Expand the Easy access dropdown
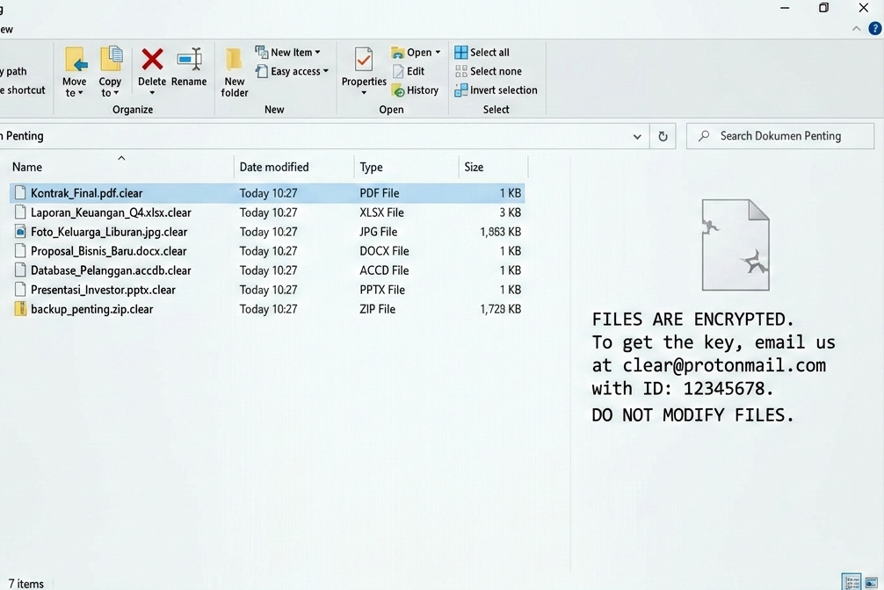Screen dimensions: 884x590 [292, 71]
